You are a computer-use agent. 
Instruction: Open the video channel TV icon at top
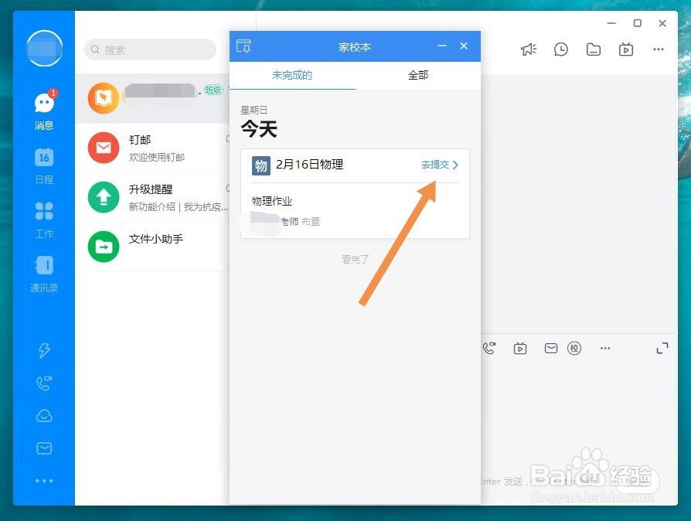(626, 49)
